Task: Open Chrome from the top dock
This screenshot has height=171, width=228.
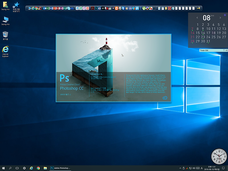Action: pos(36,8)
